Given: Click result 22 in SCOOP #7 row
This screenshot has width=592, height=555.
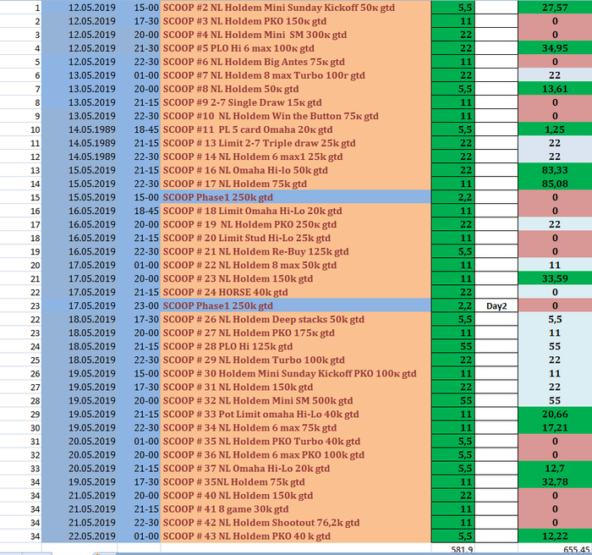Looking at the screenshot, I should click(x=555, y=75).
